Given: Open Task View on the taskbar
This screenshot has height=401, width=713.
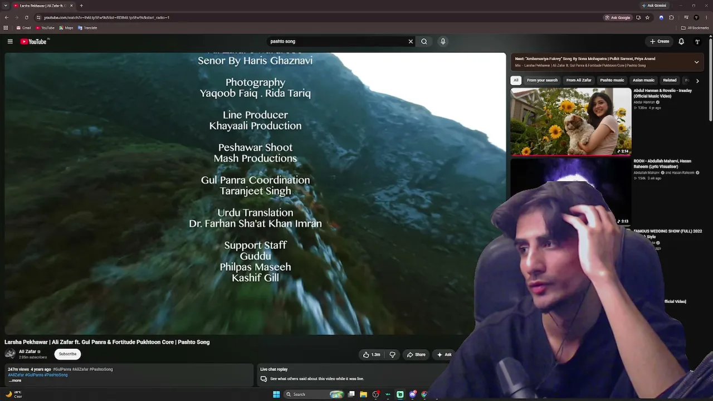Looking at the screenshot, I should pyautogui.click(x=351, y=394).
